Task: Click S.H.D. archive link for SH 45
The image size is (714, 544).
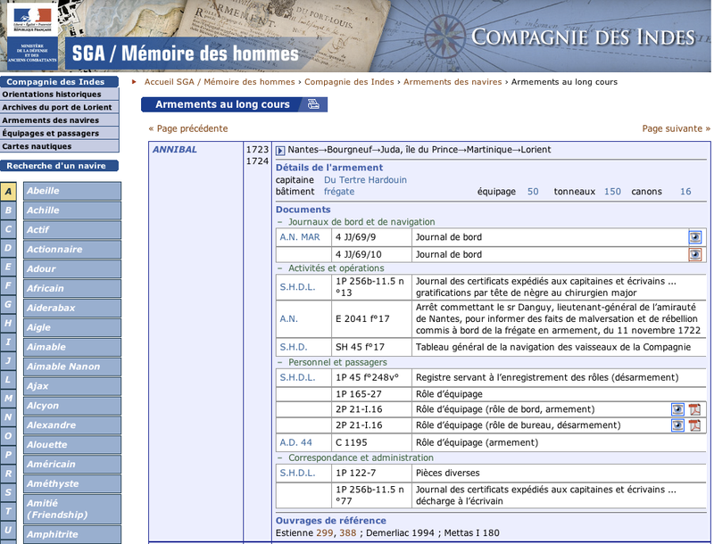Action: [x=294, y=348]
